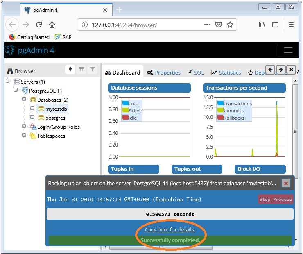Screen dimensions: 303x254
Task: Click the Successfully completed status bar
Action: pyautogui.click(x=170, y=240)
